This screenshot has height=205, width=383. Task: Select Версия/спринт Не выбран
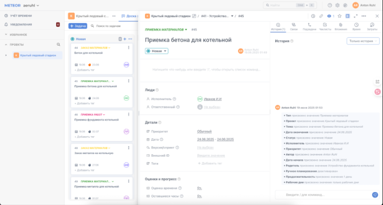(x=205, y=148)
